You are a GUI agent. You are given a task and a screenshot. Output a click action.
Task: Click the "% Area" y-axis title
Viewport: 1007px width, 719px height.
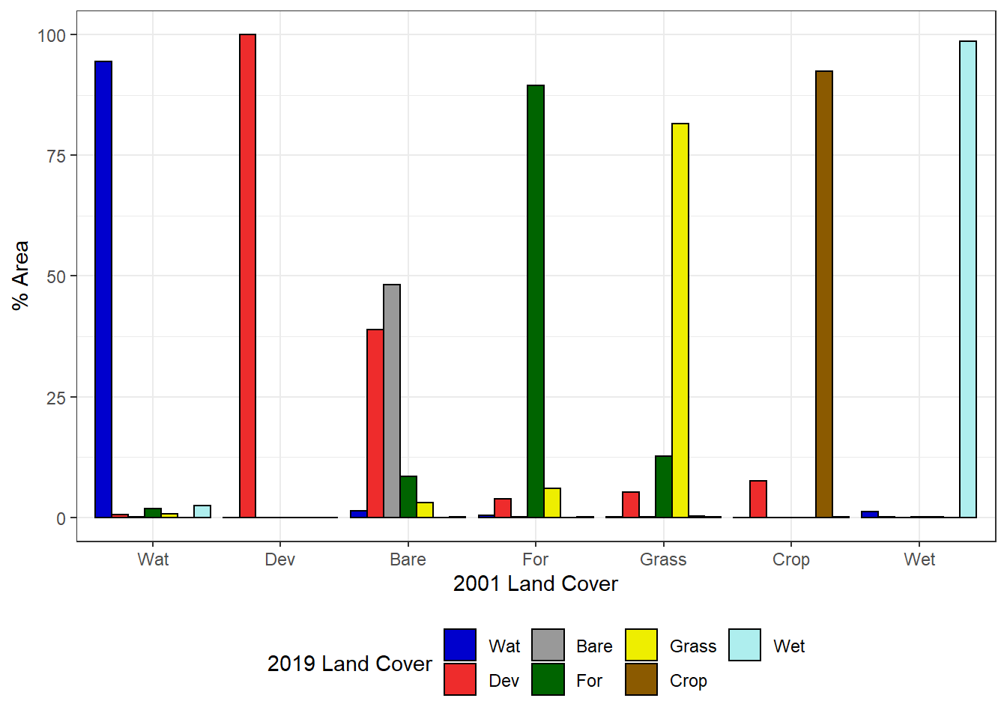pos(20,275)
